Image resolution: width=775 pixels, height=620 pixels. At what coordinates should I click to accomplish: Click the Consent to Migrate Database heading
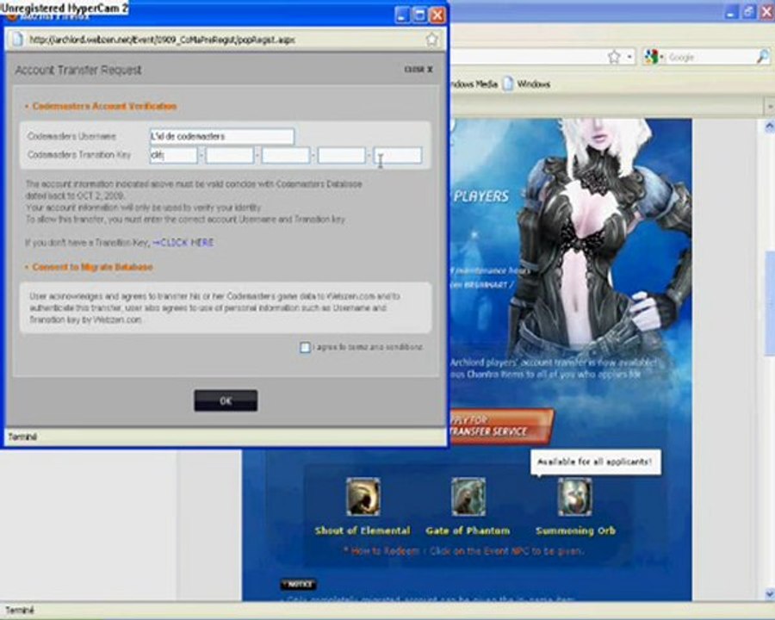(92, 267)
